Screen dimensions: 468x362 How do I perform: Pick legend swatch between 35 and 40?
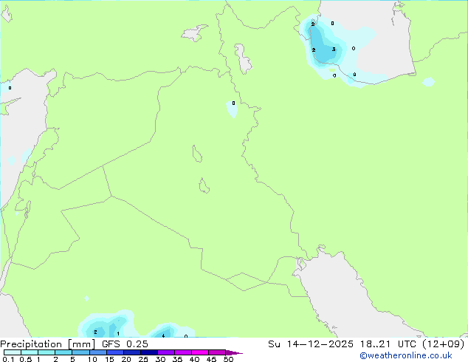[x=183, y=352]
